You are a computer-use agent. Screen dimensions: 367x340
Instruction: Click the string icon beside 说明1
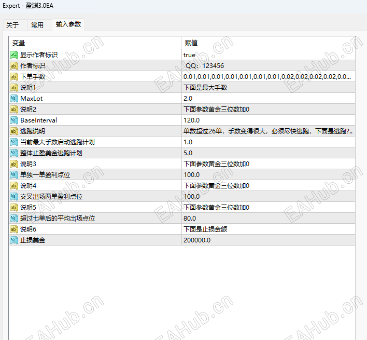coord(14,88)
